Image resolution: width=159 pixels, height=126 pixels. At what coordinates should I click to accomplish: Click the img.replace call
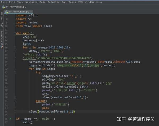pyautogui.click(x=62, y=76)
